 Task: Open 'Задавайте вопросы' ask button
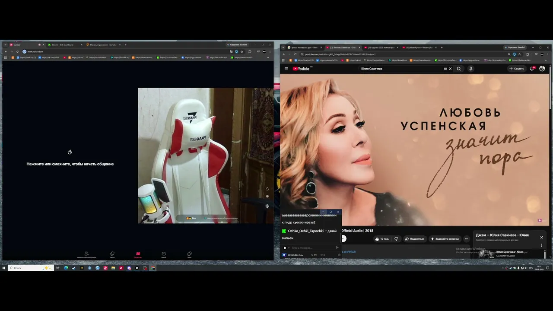pos(445,239)
